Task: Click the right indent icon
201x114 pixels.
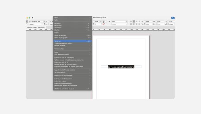Action: tap(154, 21)
